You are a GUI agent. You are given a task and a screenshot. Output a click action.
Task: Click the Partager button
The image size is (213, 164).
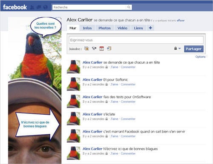[x=194, y=49]
